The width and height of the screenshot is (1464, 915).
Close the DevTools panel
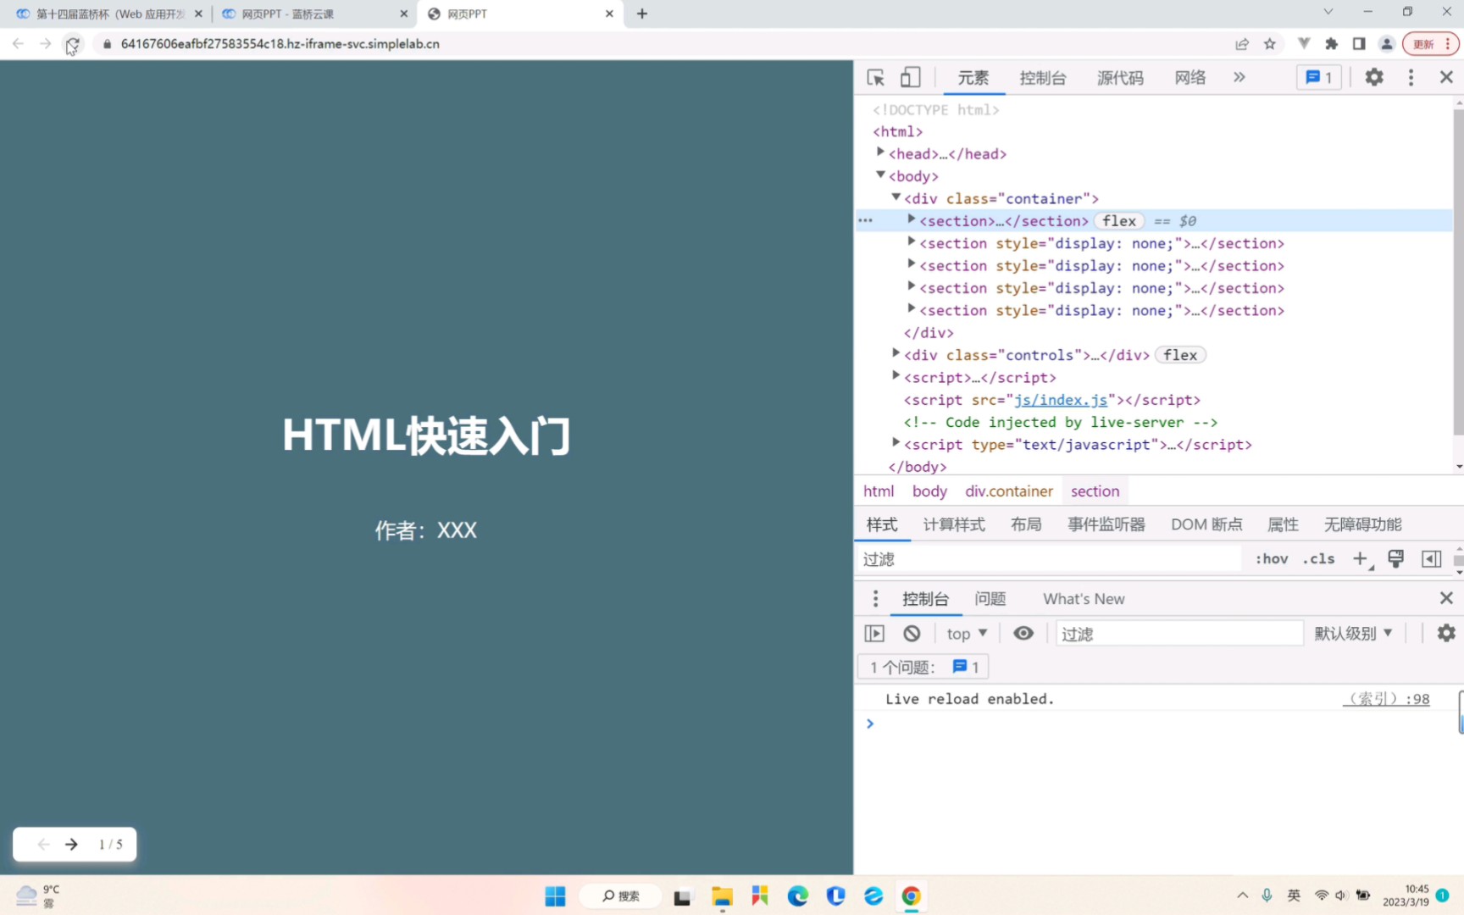point(1446,77)
